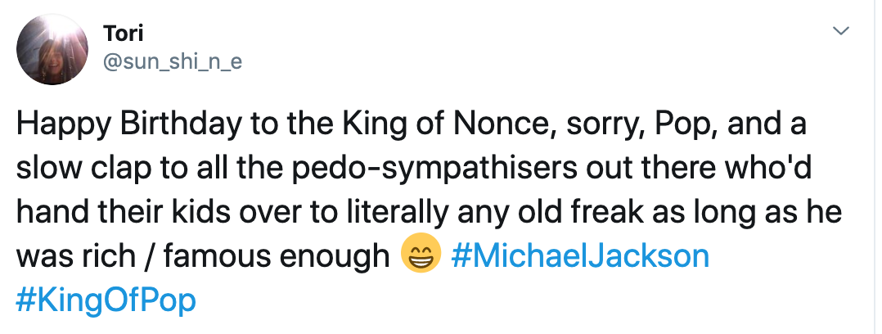Open the profile via display name Tori
Screen dimensions: 882x334
point(123,34)
